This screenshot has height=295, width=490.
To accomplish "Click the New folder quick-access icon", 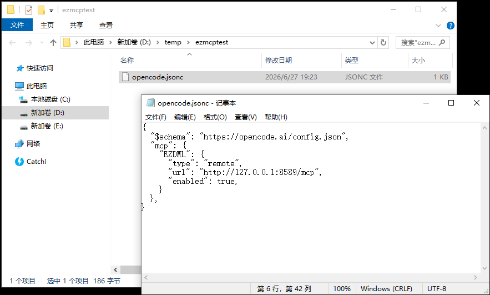I will [x=41, y=10].
